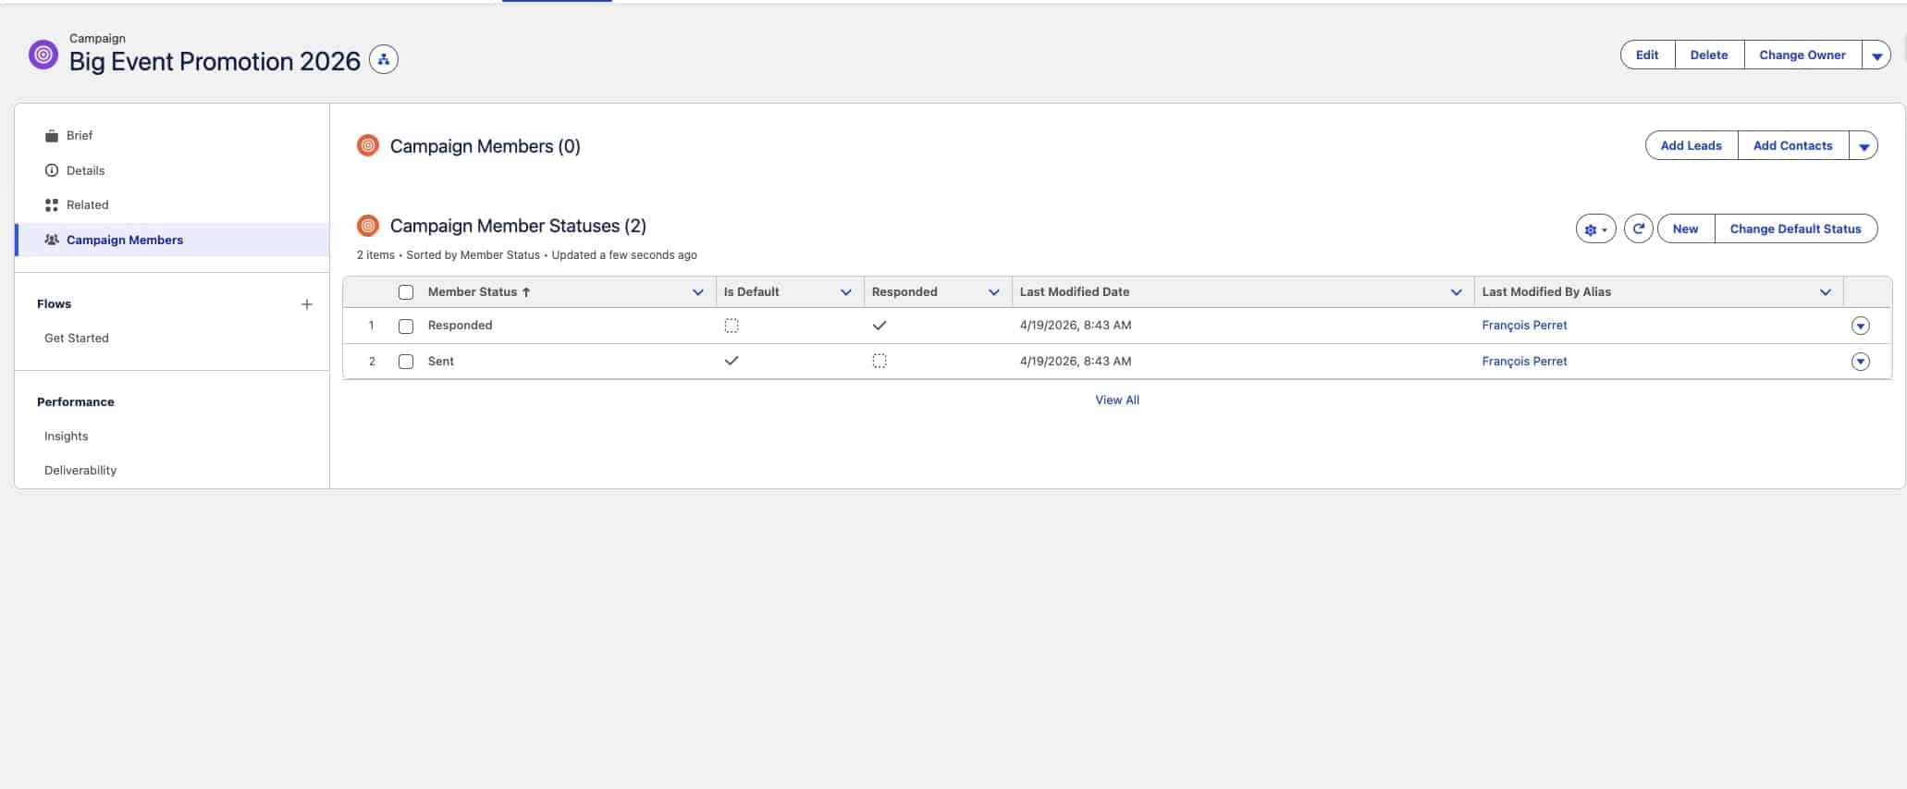Add a new flow with plus icon
The width and height of the screenshot is (1907, 789).
[307, 304]
